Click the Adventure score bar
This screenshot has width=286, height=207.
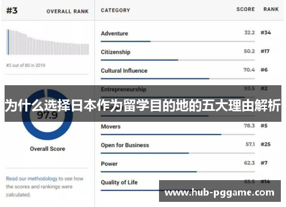pyautogui.click(x=178, y=41)
